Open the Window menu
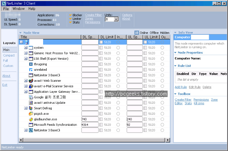This screenshot has height=151, width=228. pos(19,9)
